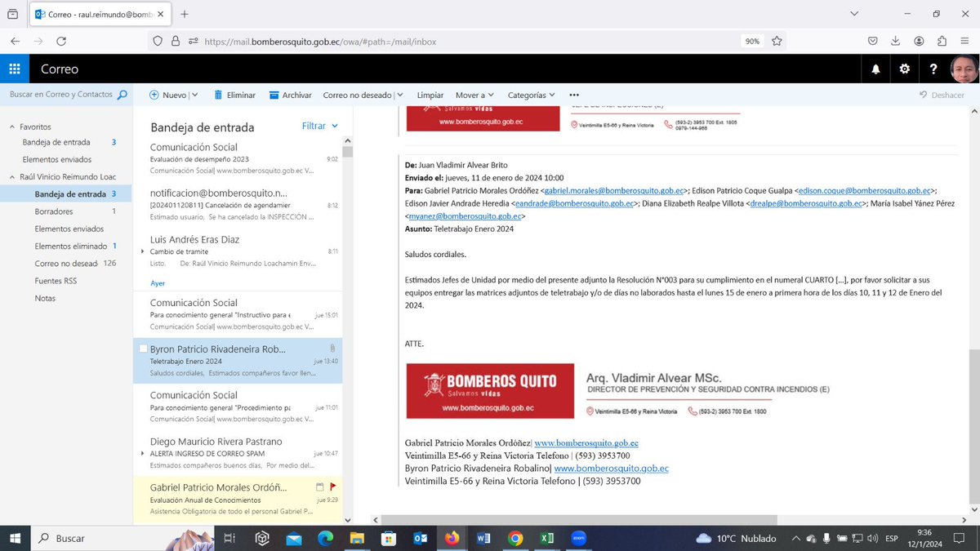980x551 pixels.
Task: Open Comunicación Social email sent jue 11:01
Action: coord(238,407)
